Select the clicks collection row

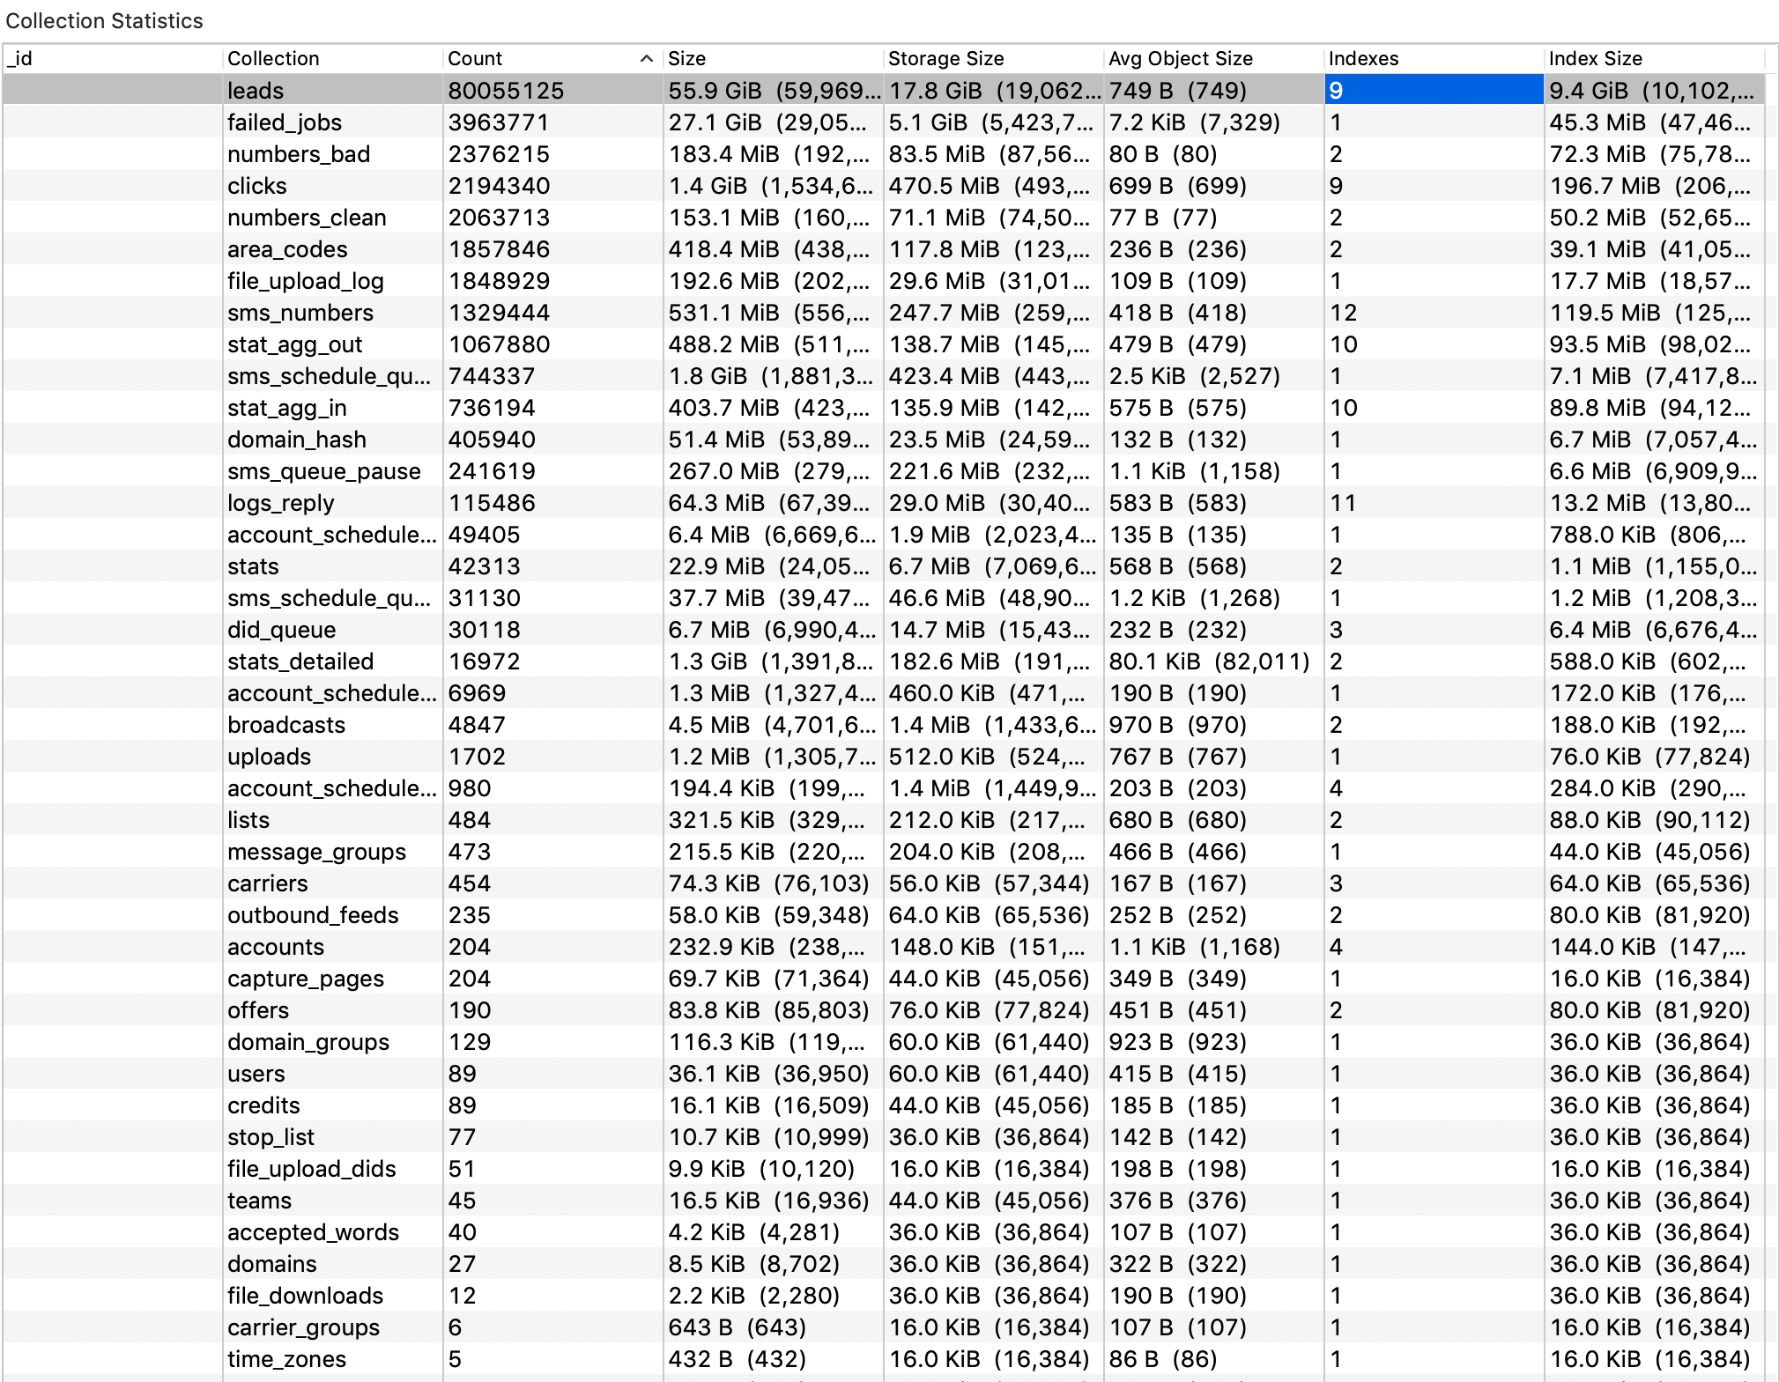pyautogui.click(x=256, y=186)
